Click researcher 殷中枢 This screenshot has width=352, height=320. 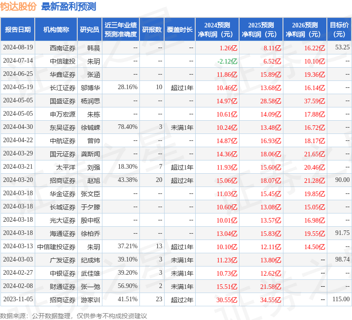pos(91,220)
